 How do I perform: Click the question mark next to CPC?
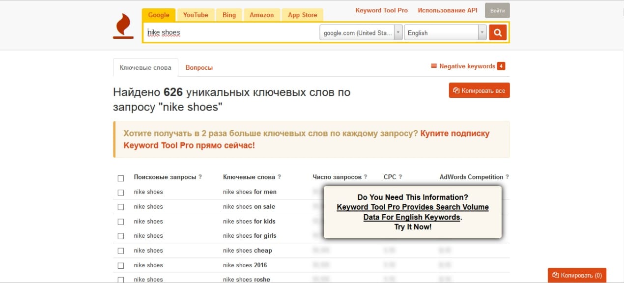(400, 177)
